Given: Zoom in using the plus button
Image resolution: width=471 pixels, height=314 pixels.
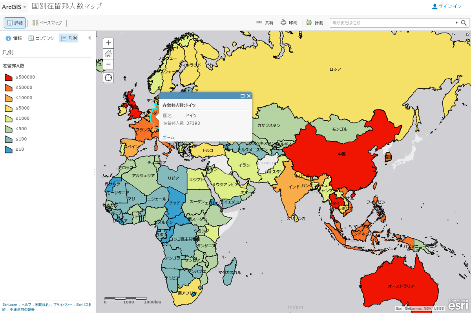Looking at the screenshot, I should 109,43.
